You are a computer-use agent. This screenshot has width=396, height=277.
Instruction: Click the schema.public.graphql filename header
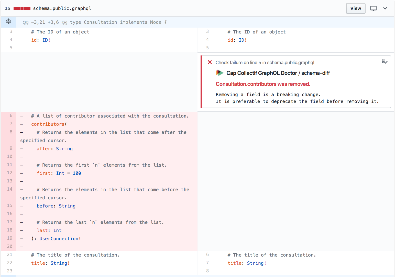pyautogui.click(x=62, y=8)
